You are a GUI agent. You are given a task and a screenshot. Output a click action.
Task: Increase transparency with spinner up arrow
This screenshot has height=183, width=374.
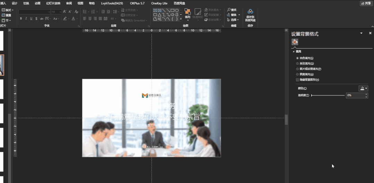tap(366, 94)
